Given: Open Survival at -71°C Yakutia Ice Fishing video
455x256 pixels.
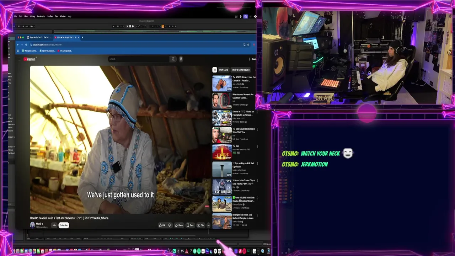Looking at the screenshot, I should pyautogui.click(x=222, y=118).
